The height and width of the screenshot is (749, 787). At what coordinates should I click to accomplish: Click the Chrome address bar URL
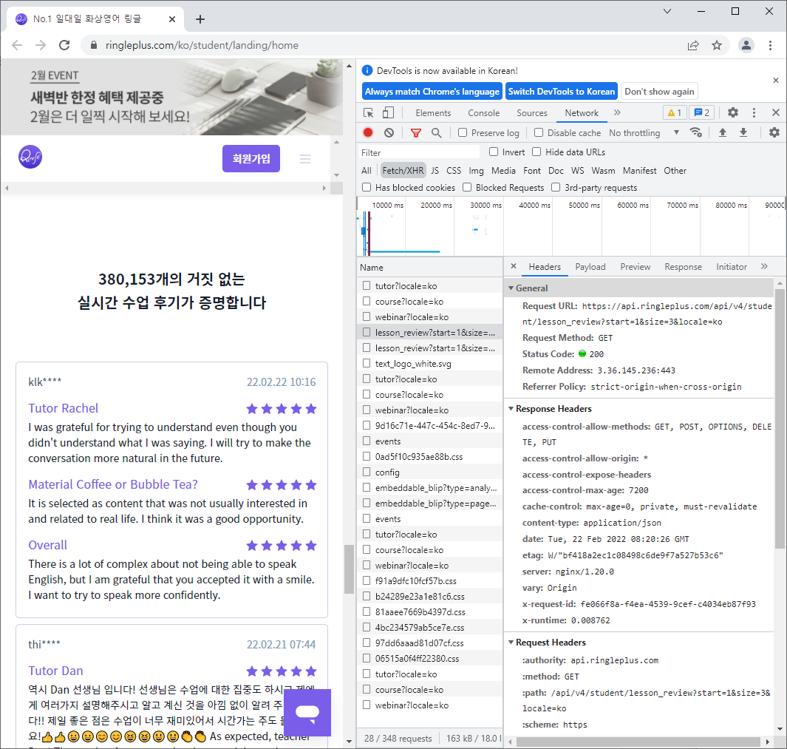pyautogui.click(x=202, y=45)
